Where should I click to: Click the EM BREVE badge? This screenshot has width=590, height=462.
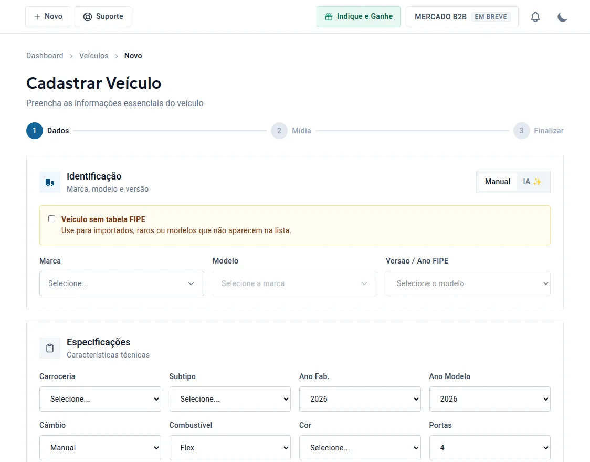pyautogui.click(x=491, y=17)
